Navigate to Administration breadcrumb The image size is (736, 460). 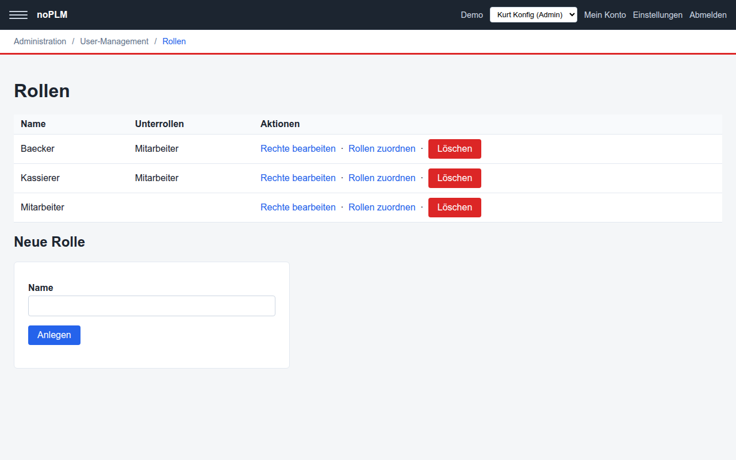click(x=40, y=41)
